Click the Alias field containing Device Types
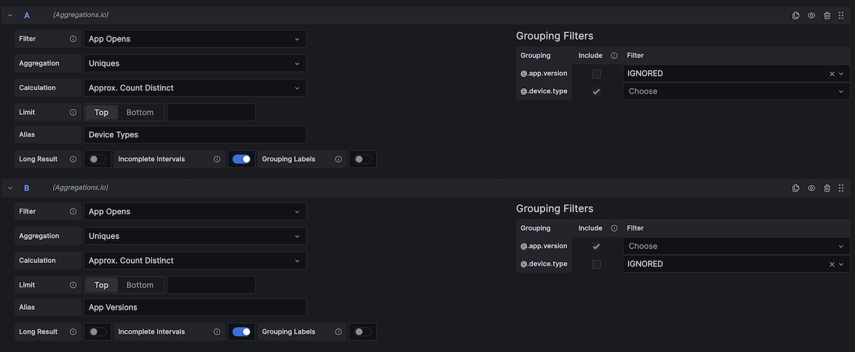This screenshot has height=352, width=855. pos(195,135)
